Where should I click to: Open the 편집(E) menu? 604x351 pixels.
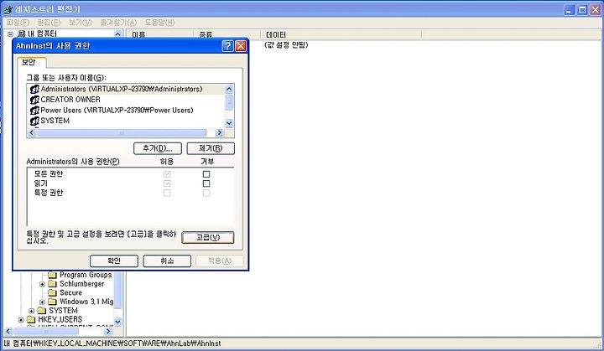[49, 23]
